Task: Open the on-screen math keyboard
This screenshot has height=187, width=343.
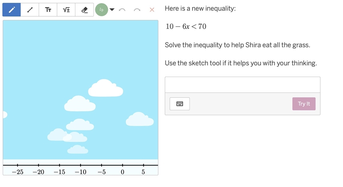Action: (x=180, y=104)
